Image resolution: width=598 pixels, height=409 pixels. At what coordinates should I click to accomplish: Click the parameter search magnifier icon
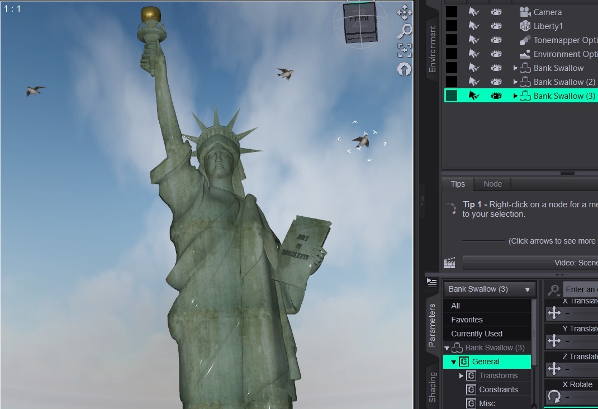tap(553, 289)
